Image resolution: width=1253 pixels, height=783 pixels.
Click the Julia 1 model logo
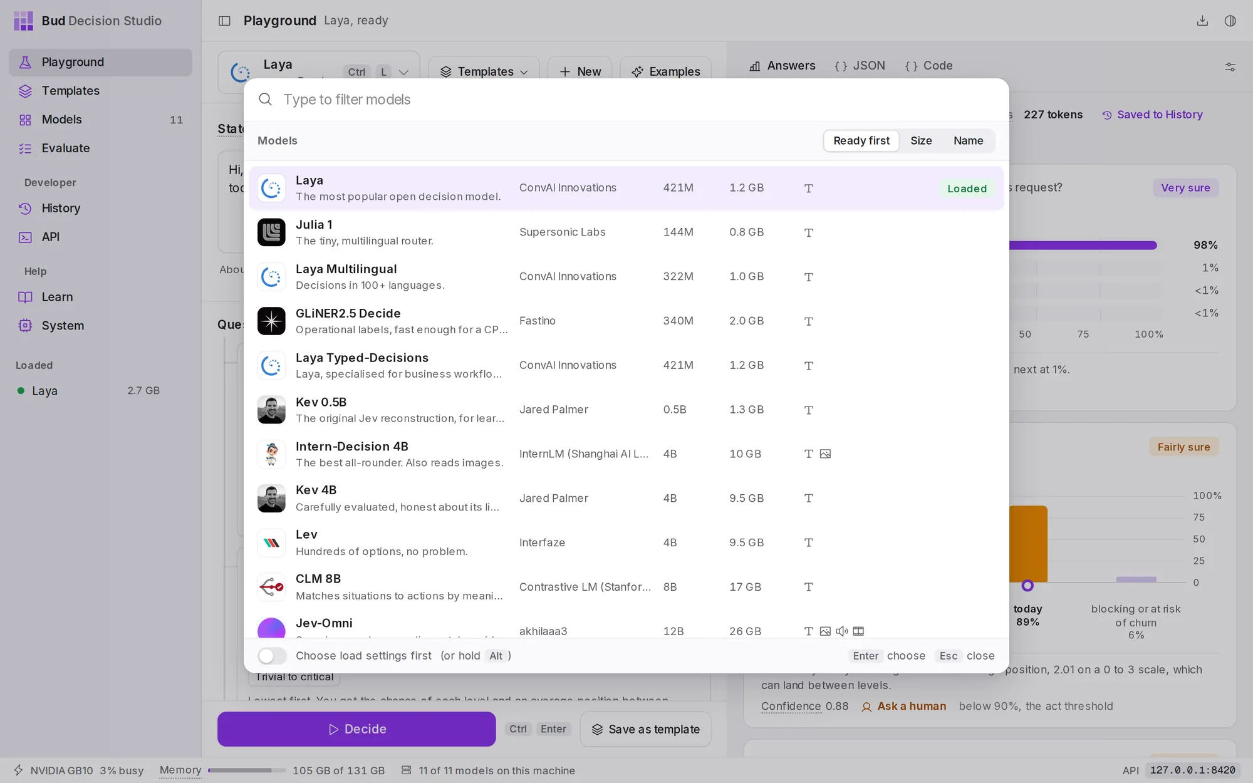tap(271, 232)
